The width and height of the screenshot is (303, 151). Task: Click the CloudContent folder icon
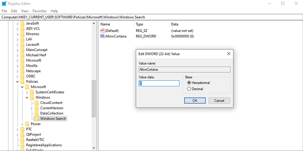[37, 103]
